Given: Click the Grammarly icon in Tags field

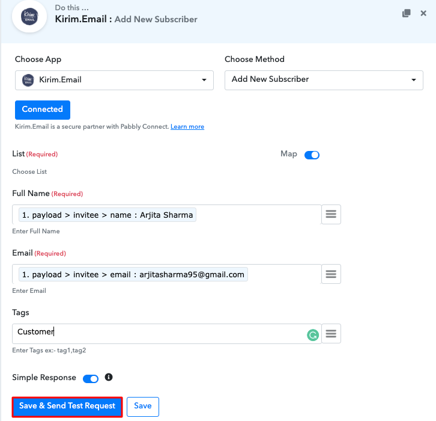Looking at the screenshot, I should 313,335.
